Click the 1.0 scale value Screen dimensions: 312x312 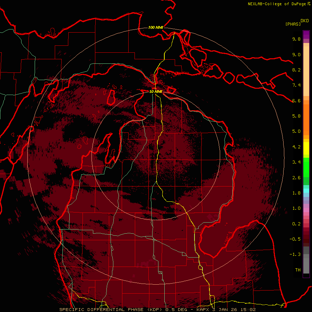click(296, 208)
